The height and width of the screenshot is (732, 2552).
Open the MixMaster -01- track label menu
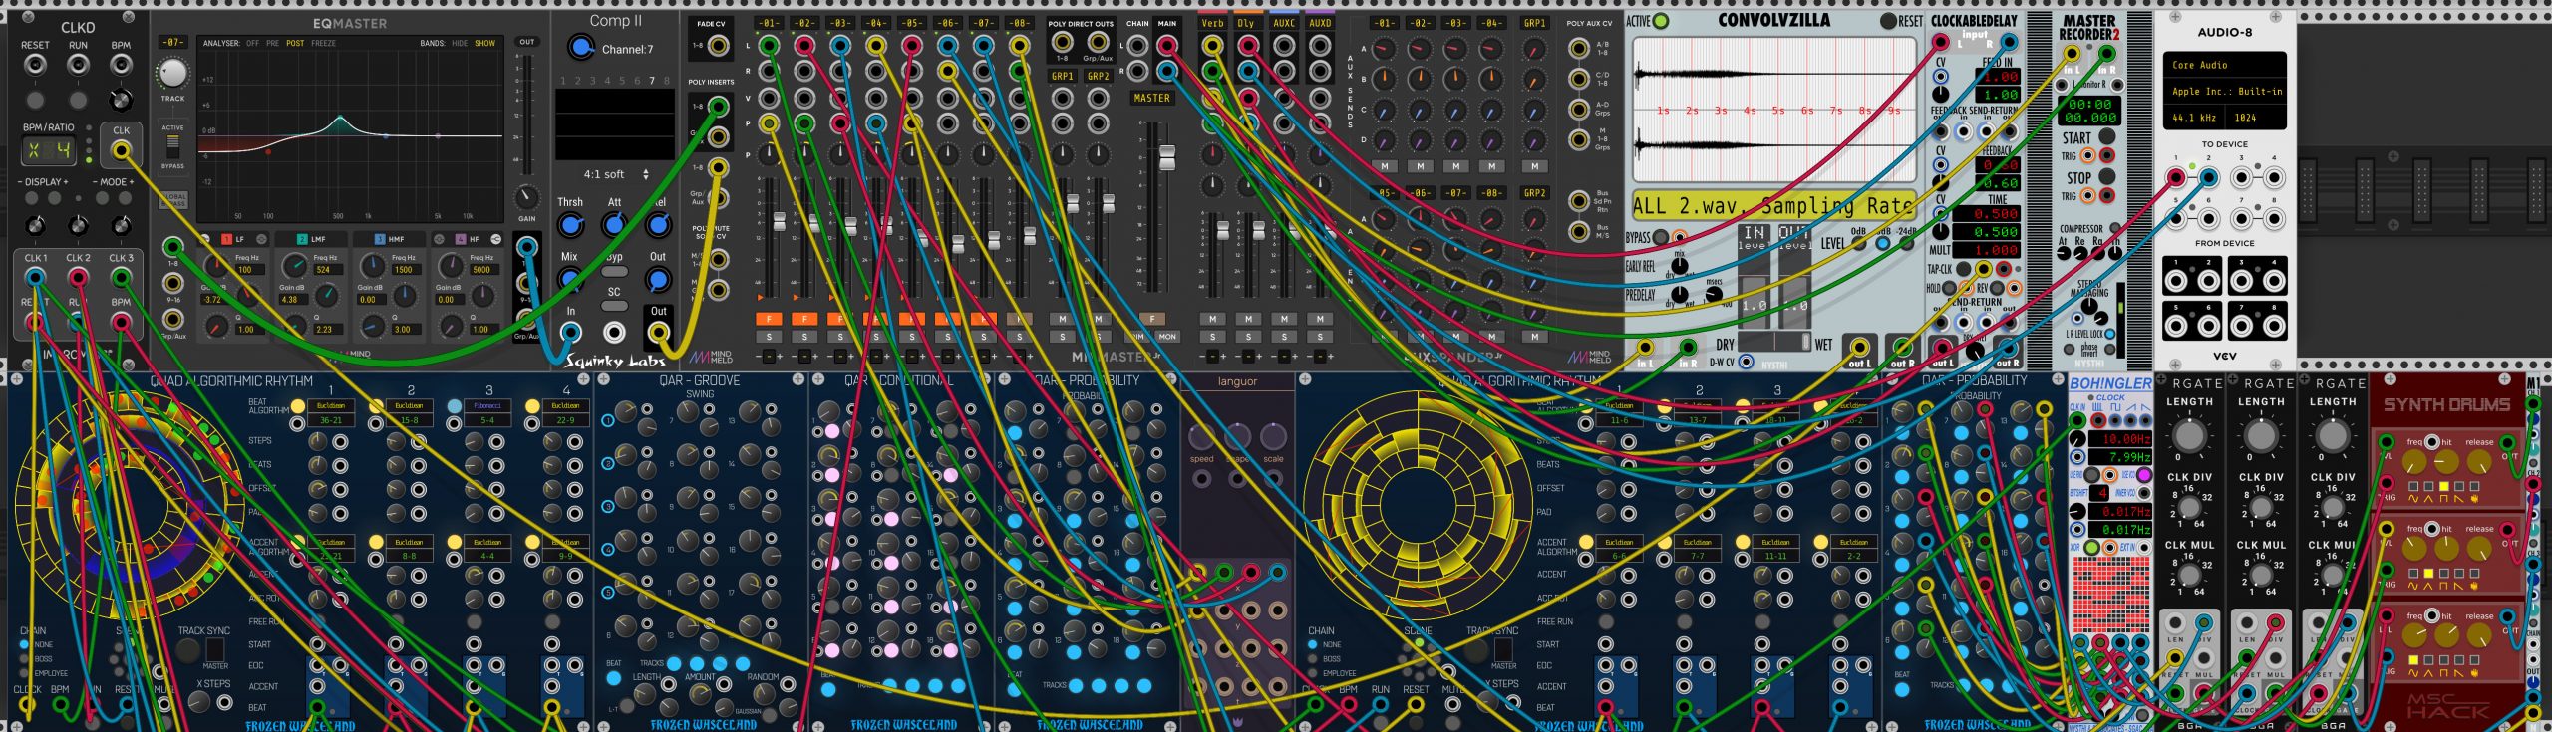coord(768,23)
